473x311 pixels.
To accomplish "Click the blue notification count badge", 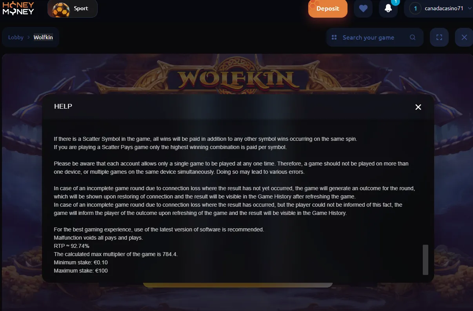I will click(x=395, y=2).
